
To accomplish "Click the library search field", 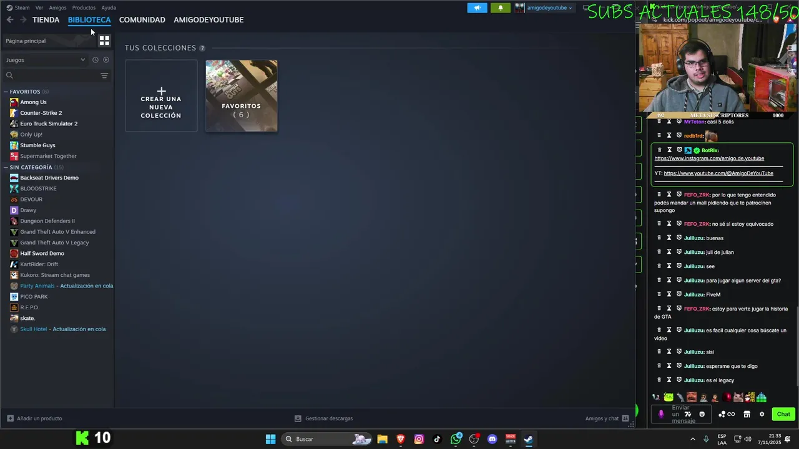I will pos(51,75).
